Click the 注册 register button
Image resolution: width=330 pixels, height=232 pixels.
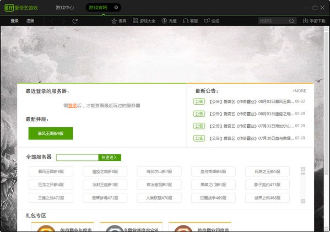pyautogui.click(x=30, y=20)
